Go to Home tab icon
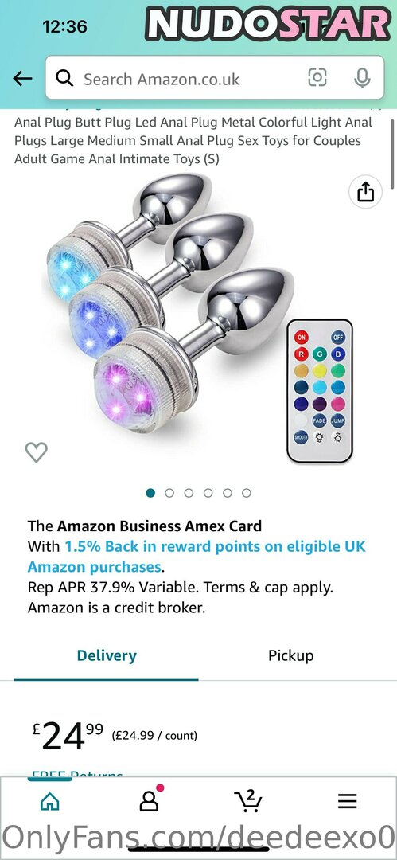This screenshot has width=397, height=860. click(x=50, y=802)
